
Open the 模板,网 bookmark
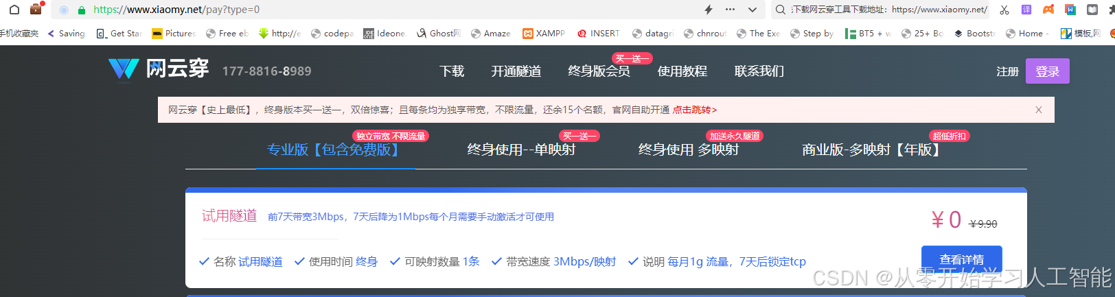click(1081, 33)
